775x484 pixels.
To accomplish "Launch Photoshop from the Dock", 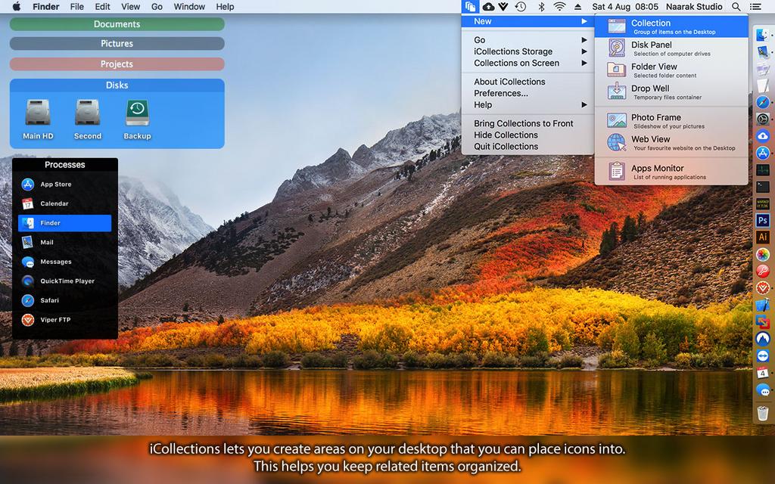I will [763, 220].
